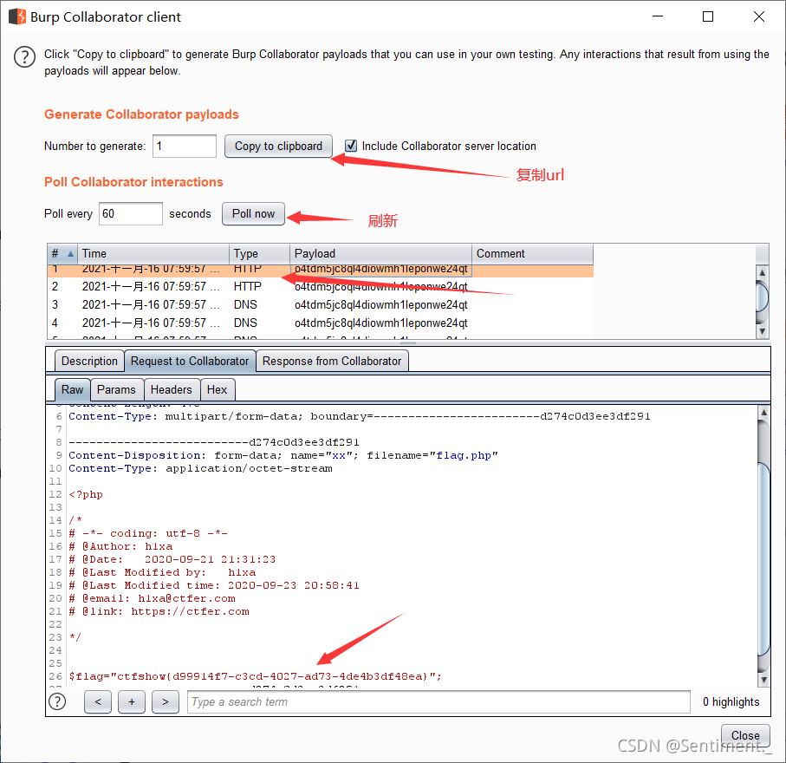
Task: Click the help question mark icon at top
Action: pos(24,56)
